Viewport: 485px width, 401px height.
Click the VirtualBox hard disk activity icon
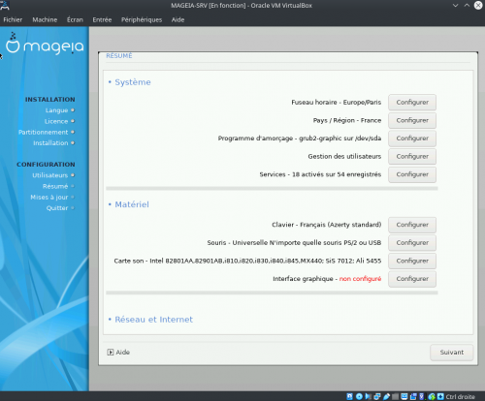349,396
